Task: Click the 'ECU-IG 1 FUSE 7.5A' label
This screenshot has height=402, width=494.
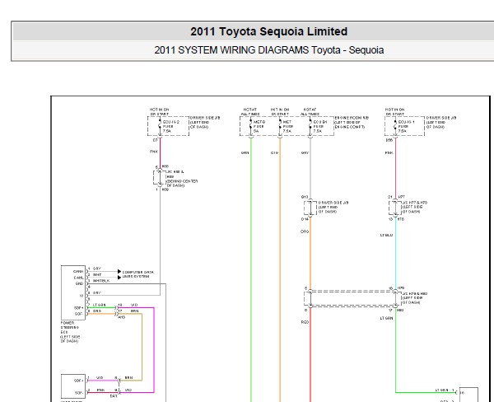Action: pos(407,126)
